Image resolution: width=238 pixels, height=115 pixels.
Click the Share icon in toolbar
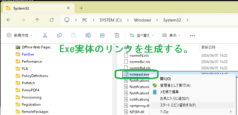point(103,35)
